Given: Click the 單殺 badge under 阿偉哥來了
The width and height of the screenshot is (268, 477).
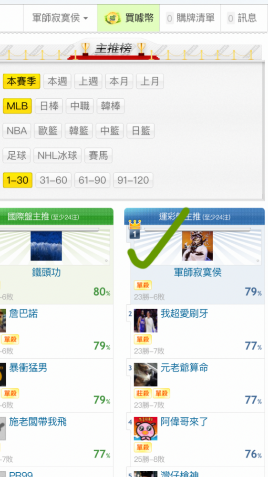Looking at the screenshot, I should 143,447.
